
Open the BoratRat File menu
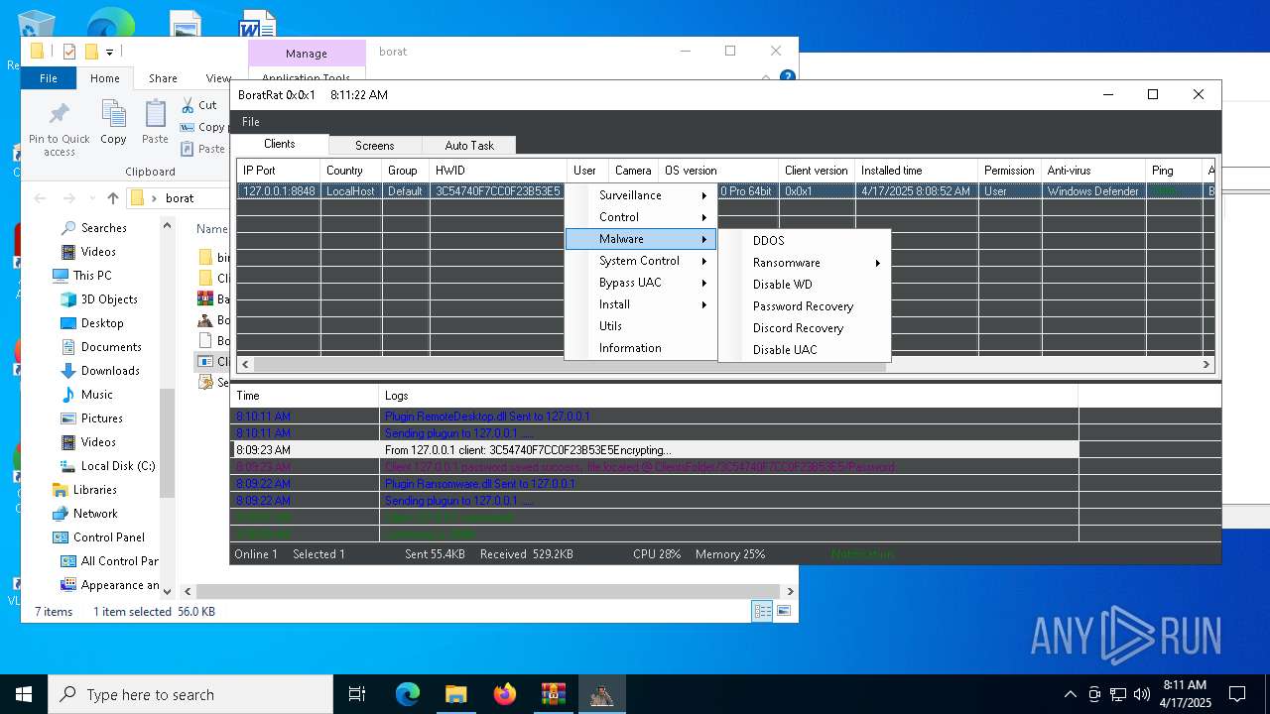coord(251,122)
